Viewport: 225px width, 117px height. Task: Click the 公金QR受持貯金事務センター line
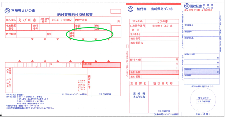pos(33,99)
